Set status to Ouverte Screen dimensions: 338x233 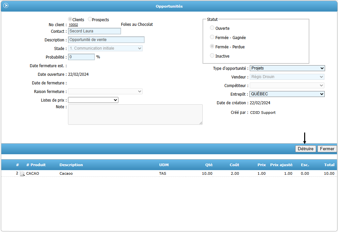pos(212,28)
